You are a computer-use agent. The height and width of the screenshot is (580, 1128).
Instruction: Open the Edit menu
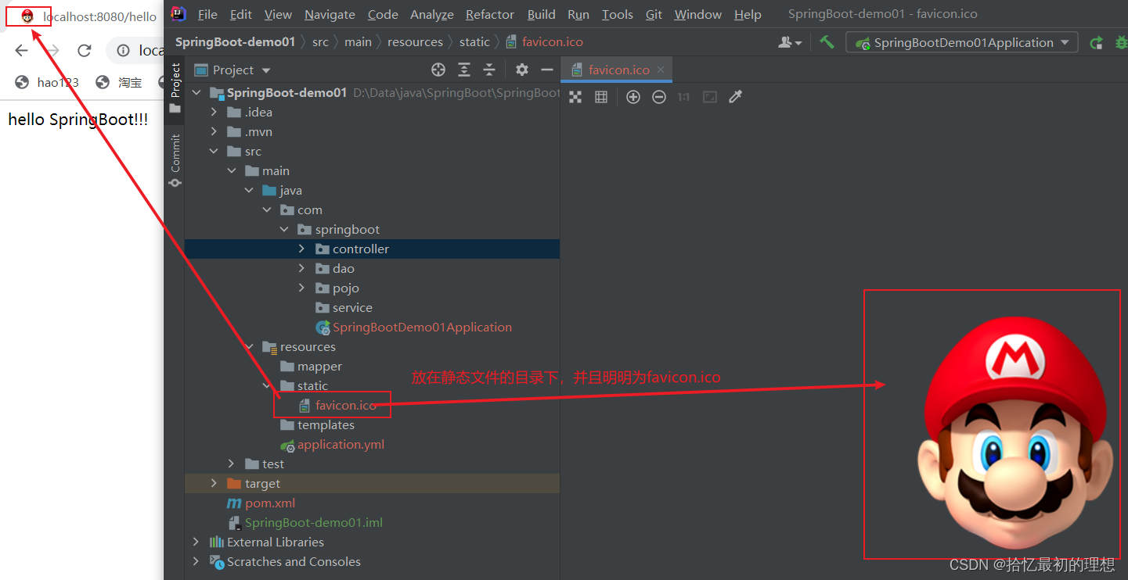241,14
